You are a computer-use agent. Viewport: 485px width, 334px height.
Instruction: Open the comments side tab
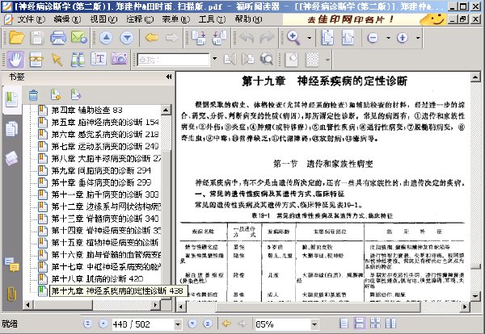pos(12,265)
